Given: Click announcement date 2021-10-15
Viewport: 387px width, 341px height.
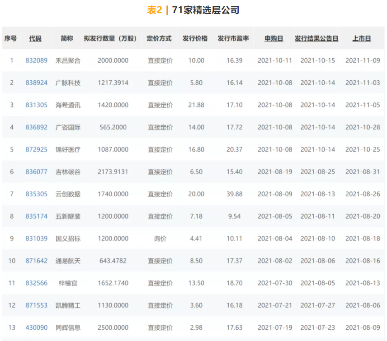Looking at the screenshot, I should point(318,60).
